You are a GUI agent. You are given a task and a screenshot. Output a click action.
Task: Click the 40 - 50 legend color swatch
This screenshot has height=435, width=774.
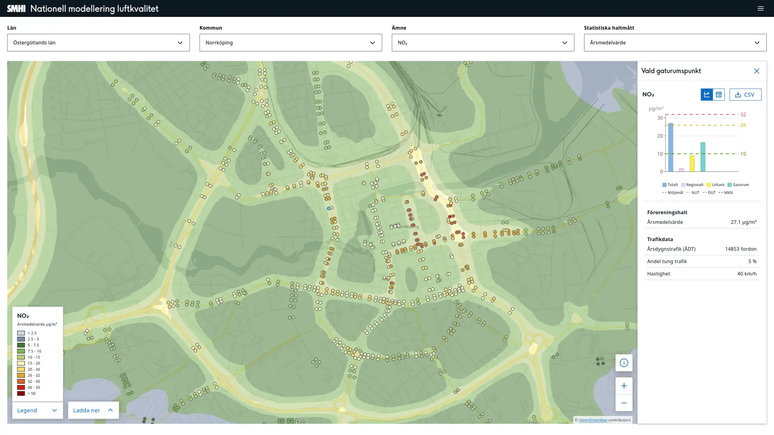(x=21, y=387)
